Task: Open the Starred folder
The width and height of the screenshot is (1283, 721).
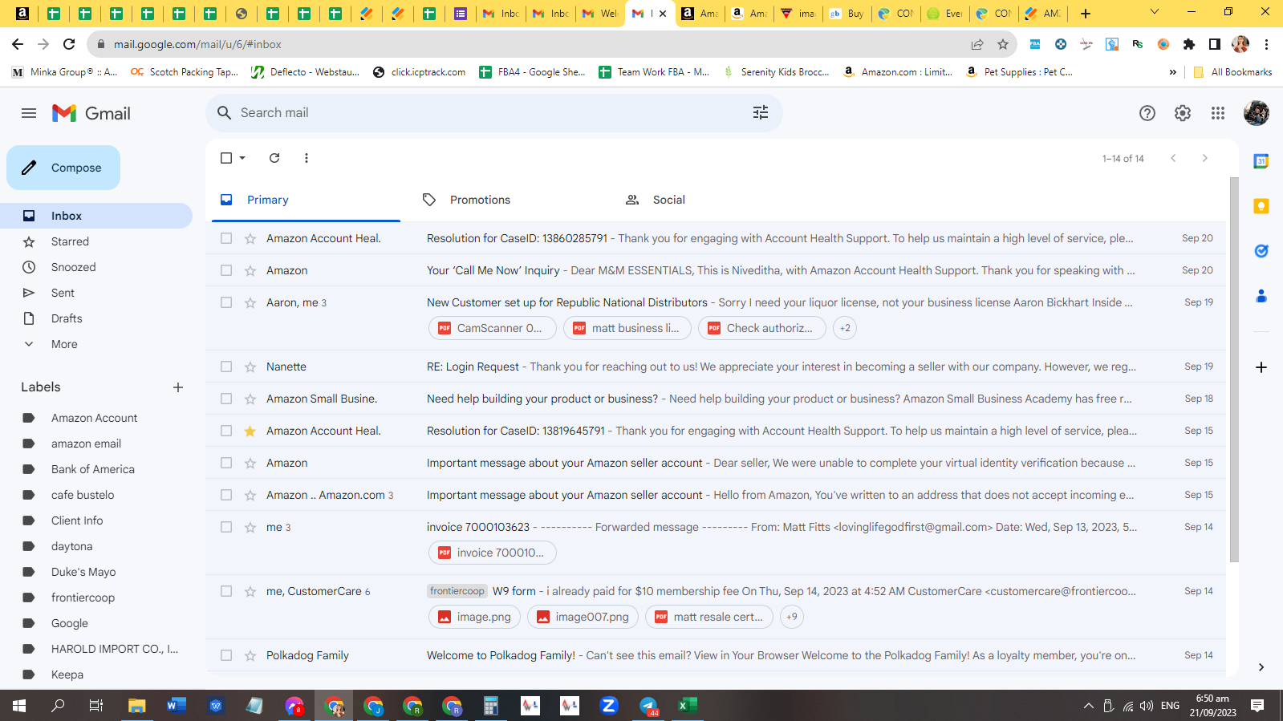Action: (70, 241)
